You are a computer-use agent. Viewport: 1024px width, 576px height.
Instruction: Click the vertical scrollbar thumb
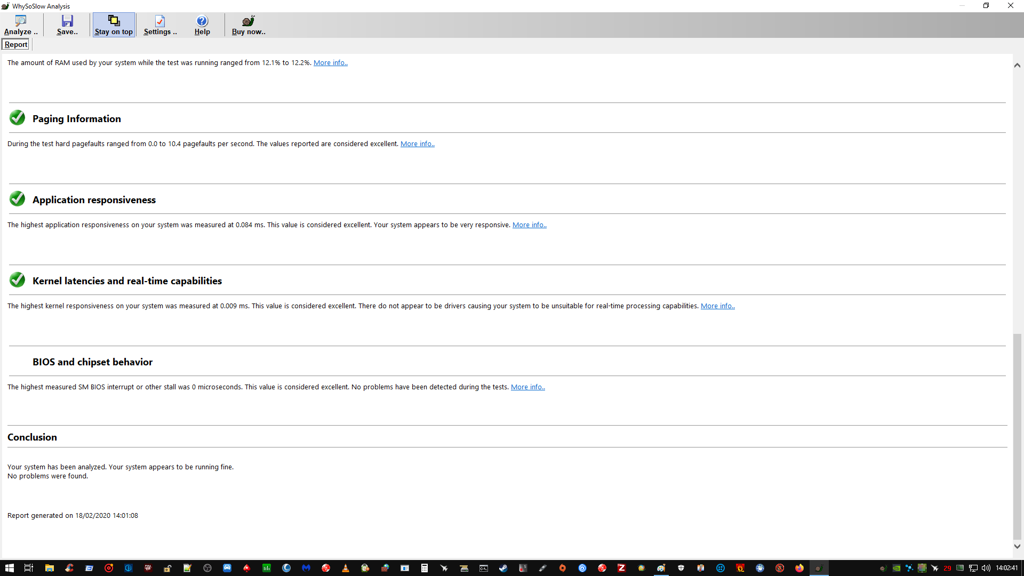point(1017,436)
